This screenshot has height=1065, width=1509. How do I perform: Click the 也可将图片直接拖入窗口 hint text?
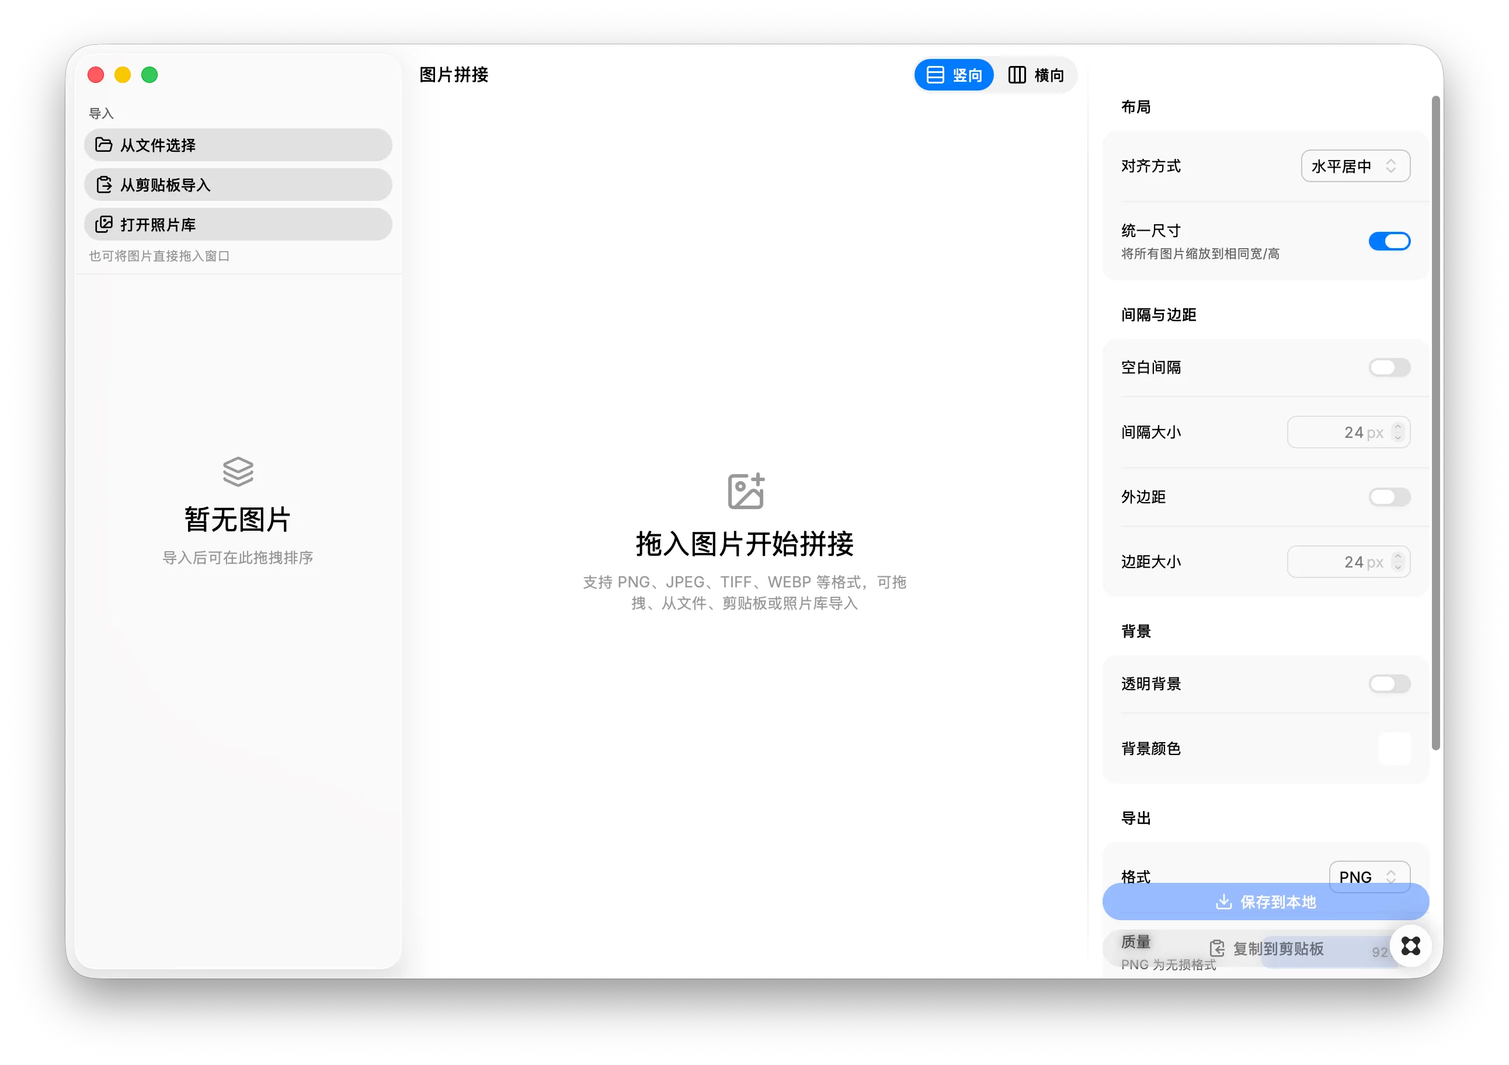(159, 256)
